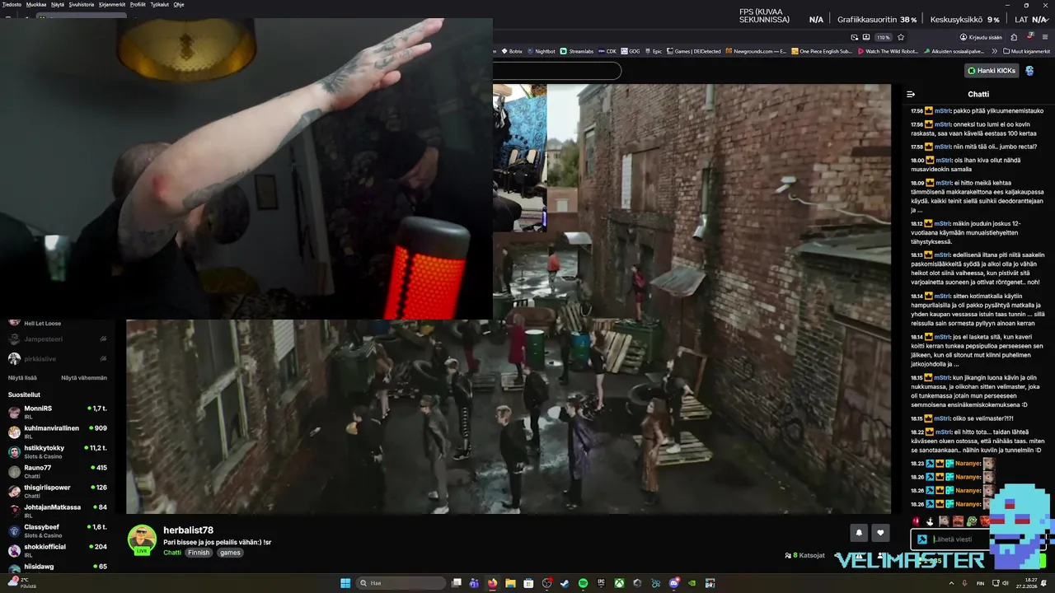Viewport: 1055px width, 593px height.
Task: Open File Explorer from the taskbar
Action: (x=510, y=583)
